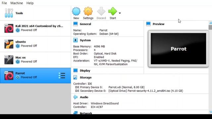Viewport: 212px width, 119px height.
Task: Open the Audio section header link
Action: (84, 97)
